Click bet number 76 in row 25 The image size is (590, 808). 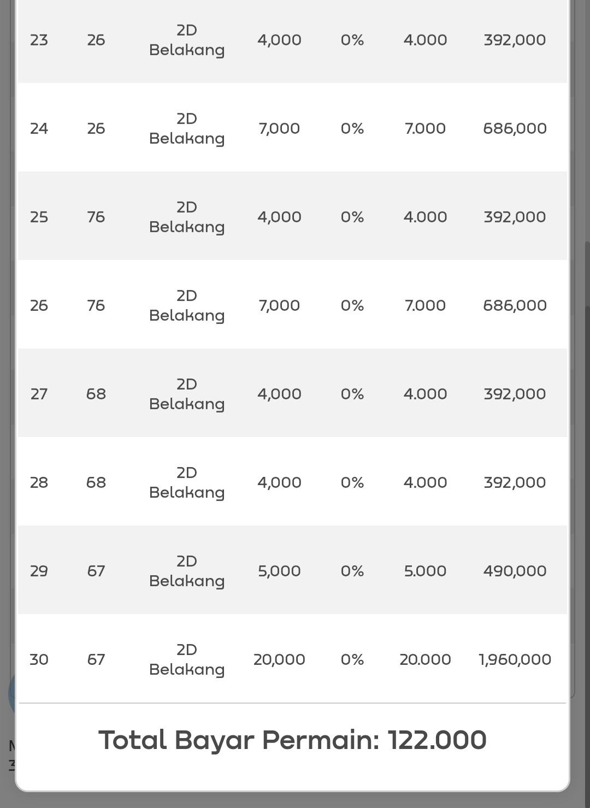click(96, 217)
